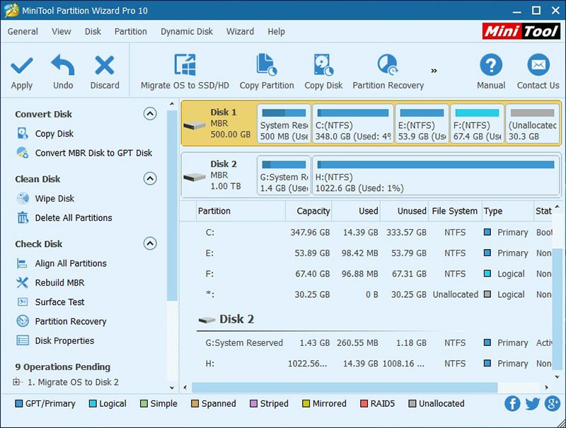Image resolution: width=566 pixels, height=428 pixels.
Task: Select Wipe Disk in the sidebar
Action: click(54, 199)
